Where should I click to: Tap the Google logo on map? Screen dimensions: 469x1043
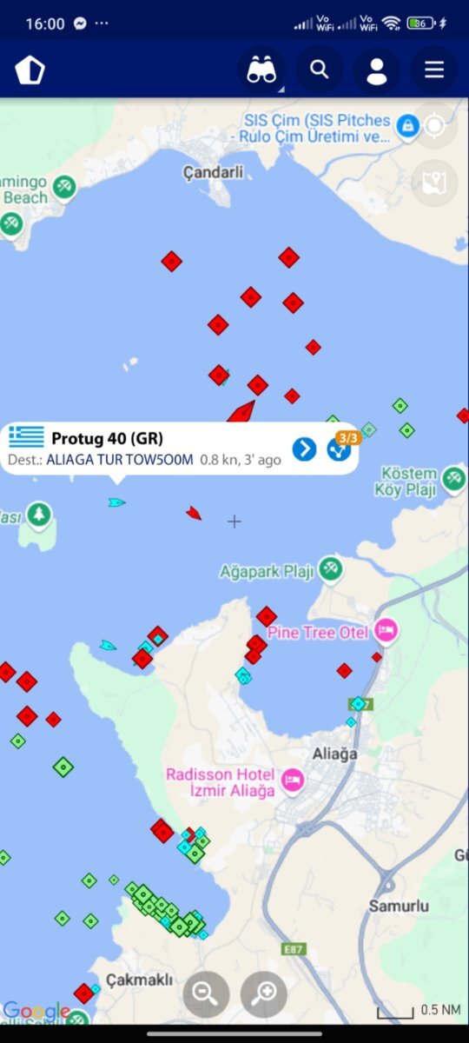(36, 1012)
